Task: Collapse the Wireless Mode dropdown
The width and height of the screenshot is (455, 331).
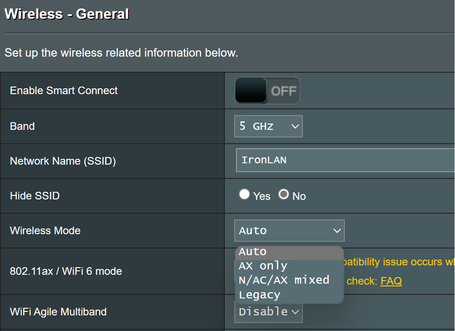Action: pos(289,231)
